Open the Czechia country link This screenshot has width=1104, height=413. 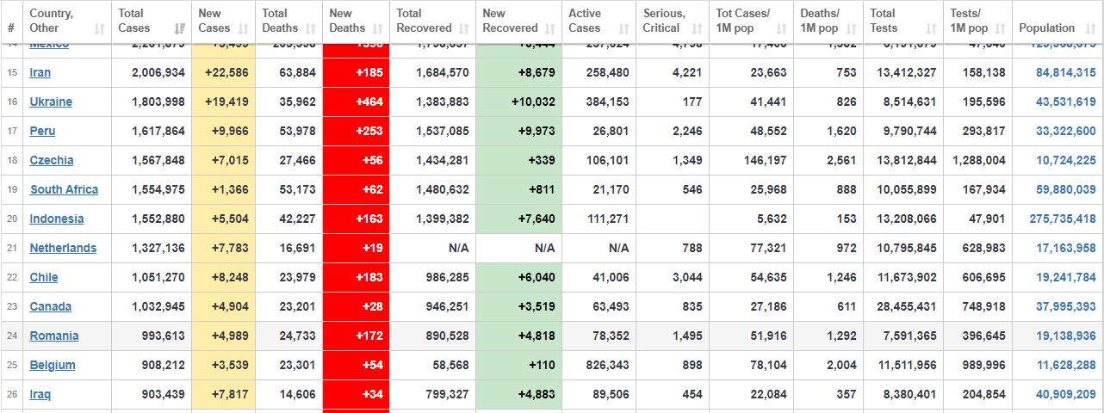(52, 160)
